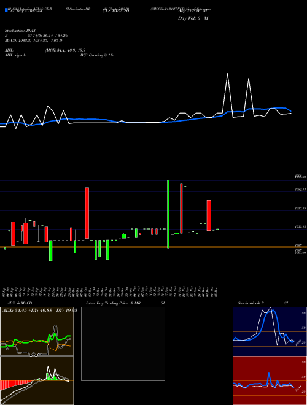Click the tall red candle dated around 08 Oct
The width and height of the screenshot is (307, 405).
tap(87, 213)
